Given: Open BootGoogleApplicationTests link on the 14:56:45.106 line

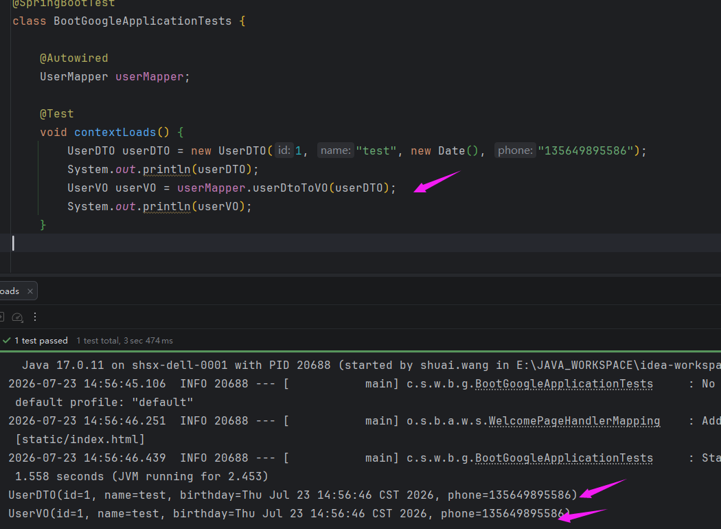Looking at the screenshot, I should pyautogui.click(x=564, y=384).
